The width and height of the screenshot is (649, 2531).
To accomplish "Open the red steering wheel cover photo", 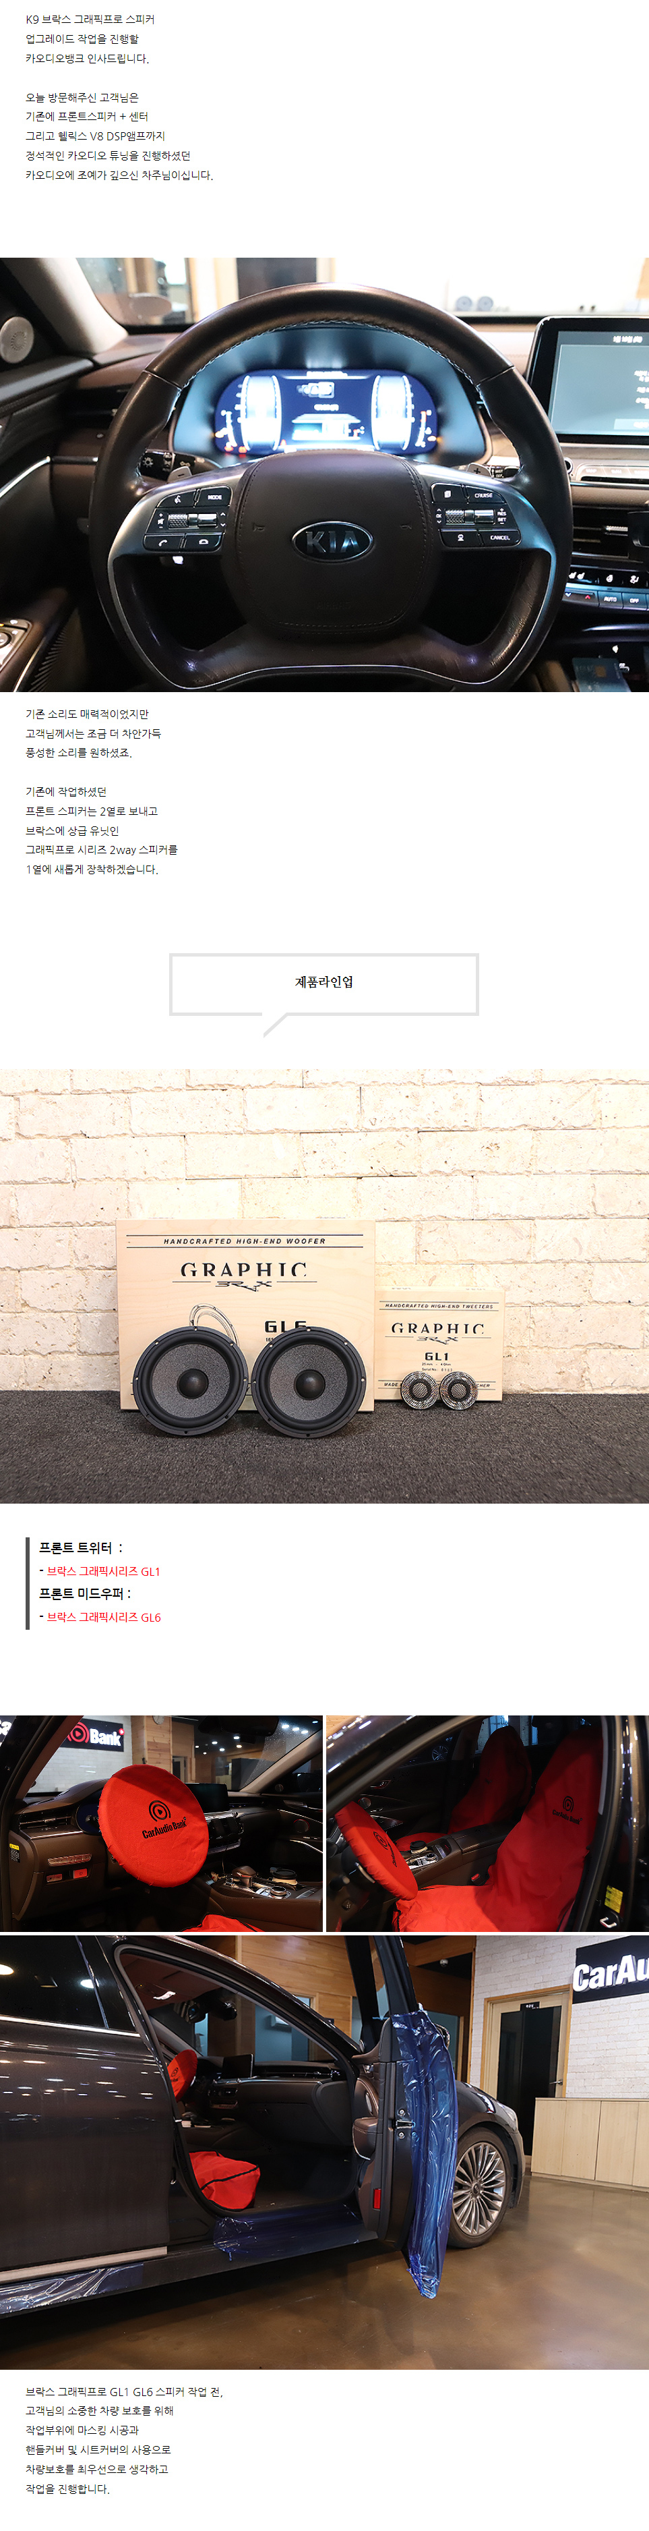I will click(x=161, y=1823).
